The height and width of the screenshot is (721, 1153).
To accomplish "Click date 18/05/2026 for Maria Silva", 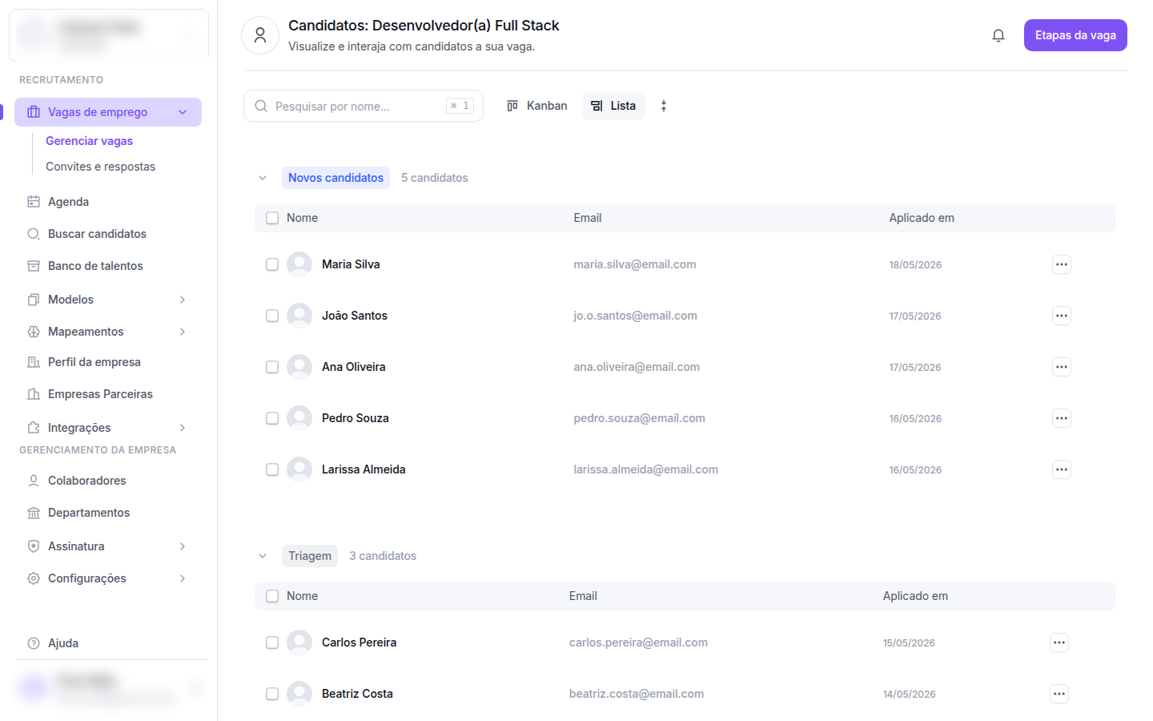I will [x=915, y=264].
